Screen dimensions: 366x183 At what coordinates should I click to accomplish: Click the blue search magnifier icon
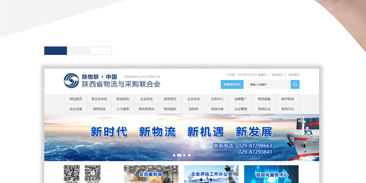[295, 85]
